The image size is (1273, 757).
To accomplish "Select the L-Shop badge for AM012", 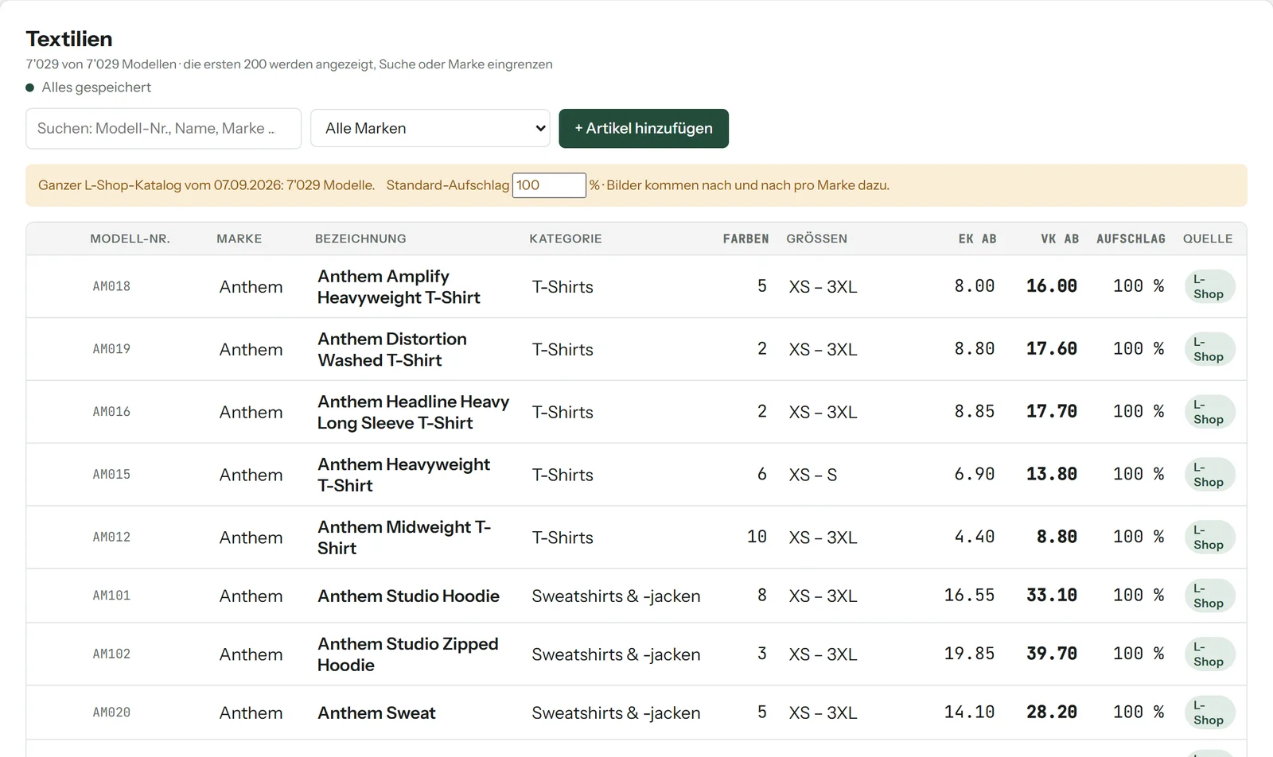I will pos(1209,538).
